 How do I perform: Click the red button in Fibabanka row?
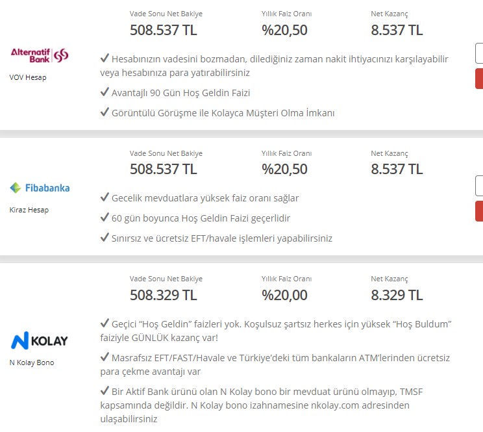[479, 211]
